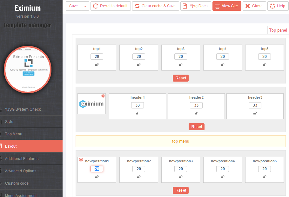Open the Advanced Options section

coord(31,171)
